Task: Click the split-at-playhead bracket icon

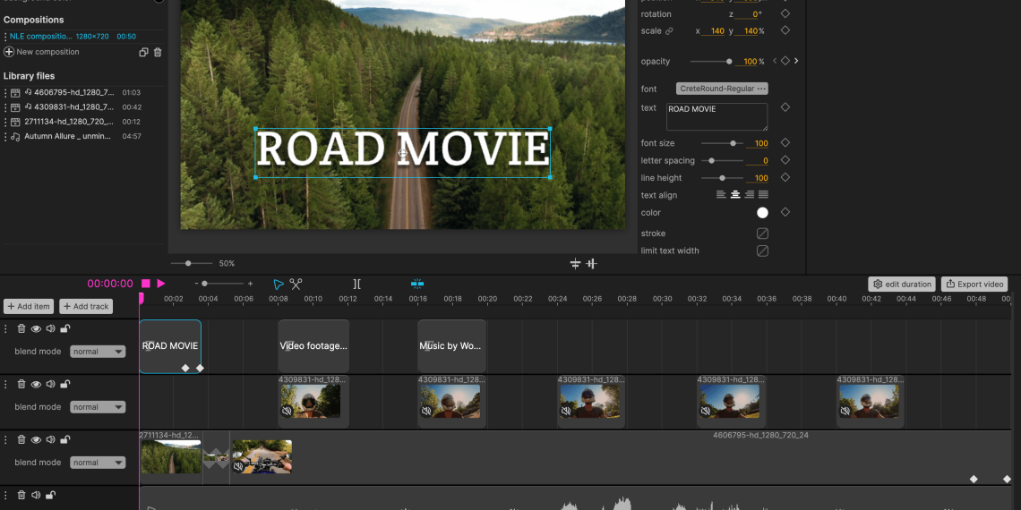Action: click(x=356, y=284)
